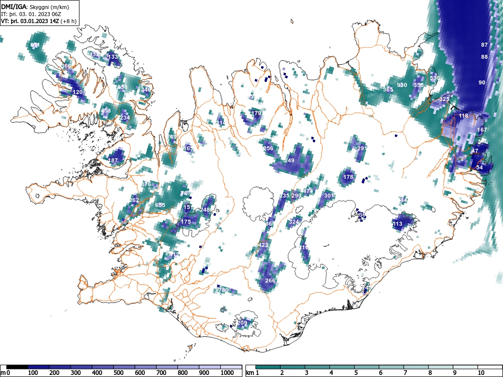The image size is (503, 377).
Task: Click the visibility value 54
Action: 479,167
